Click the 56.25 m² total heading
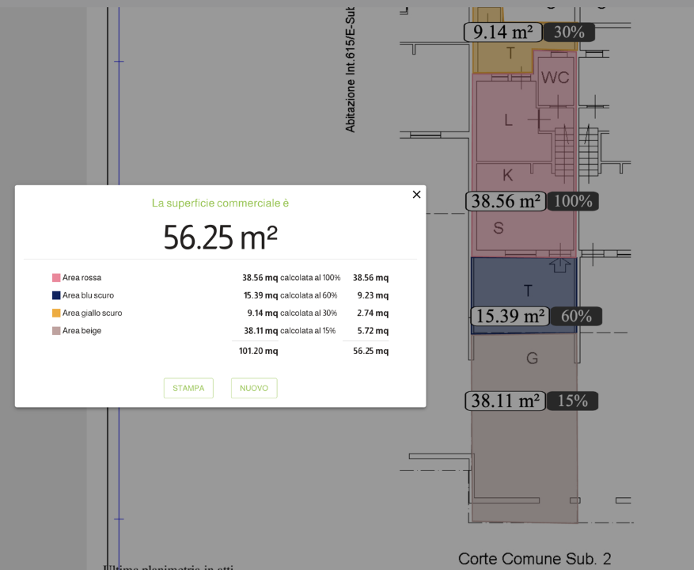 tap(220, 237)
